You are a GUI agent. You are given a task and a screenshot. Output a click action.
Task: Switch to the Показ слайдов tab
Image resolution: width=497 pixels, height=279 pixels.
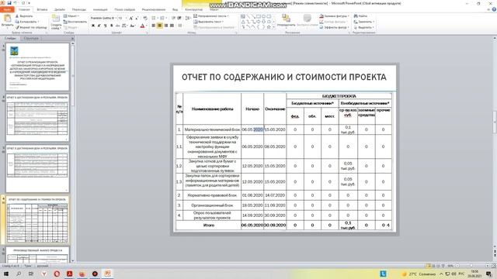[124, 9]
